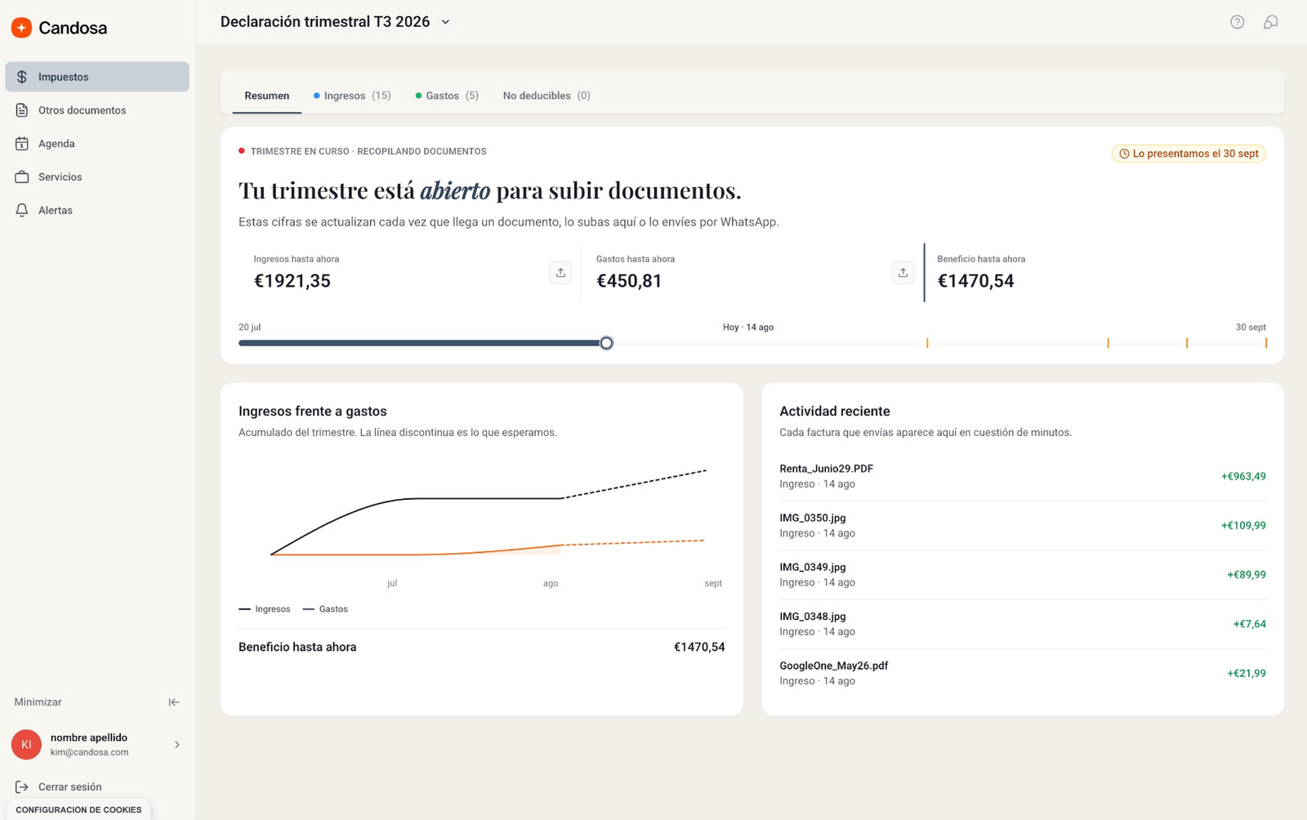
Task: Open Impuestos in the sidebar
Action: [97, 77]
